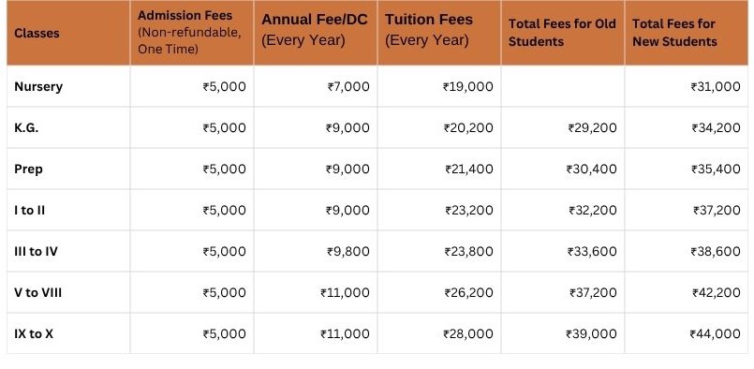Select the ₹9,800 annual fee cell
Viewport: 754px width, 369px height.
(x=316, y=252)
